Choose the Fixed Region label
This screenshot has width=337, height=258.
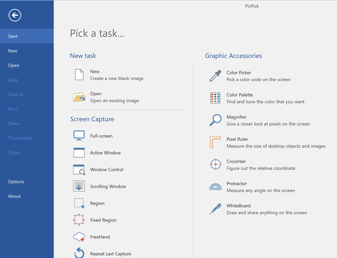(103, 220)
